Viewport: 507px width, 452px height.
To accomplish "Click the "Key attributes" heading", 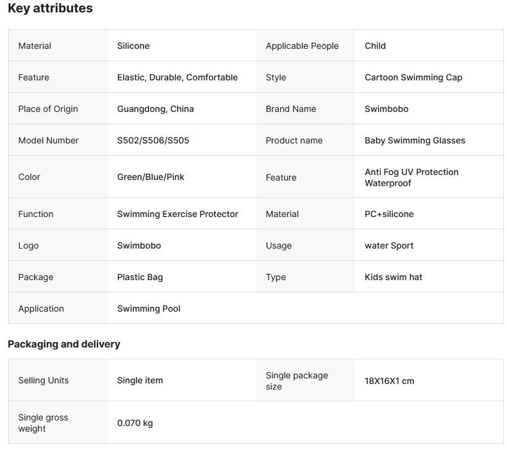I will [x=50, y=9].
